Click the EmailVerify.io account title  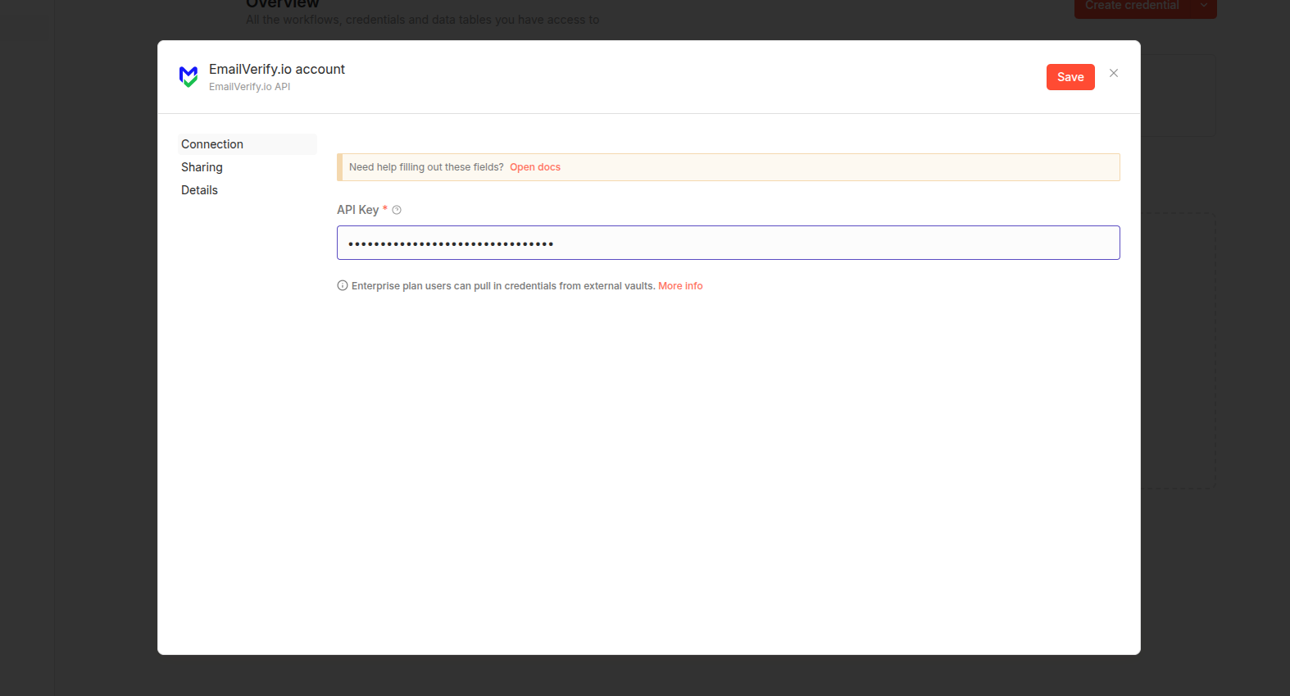click(277, 70)
